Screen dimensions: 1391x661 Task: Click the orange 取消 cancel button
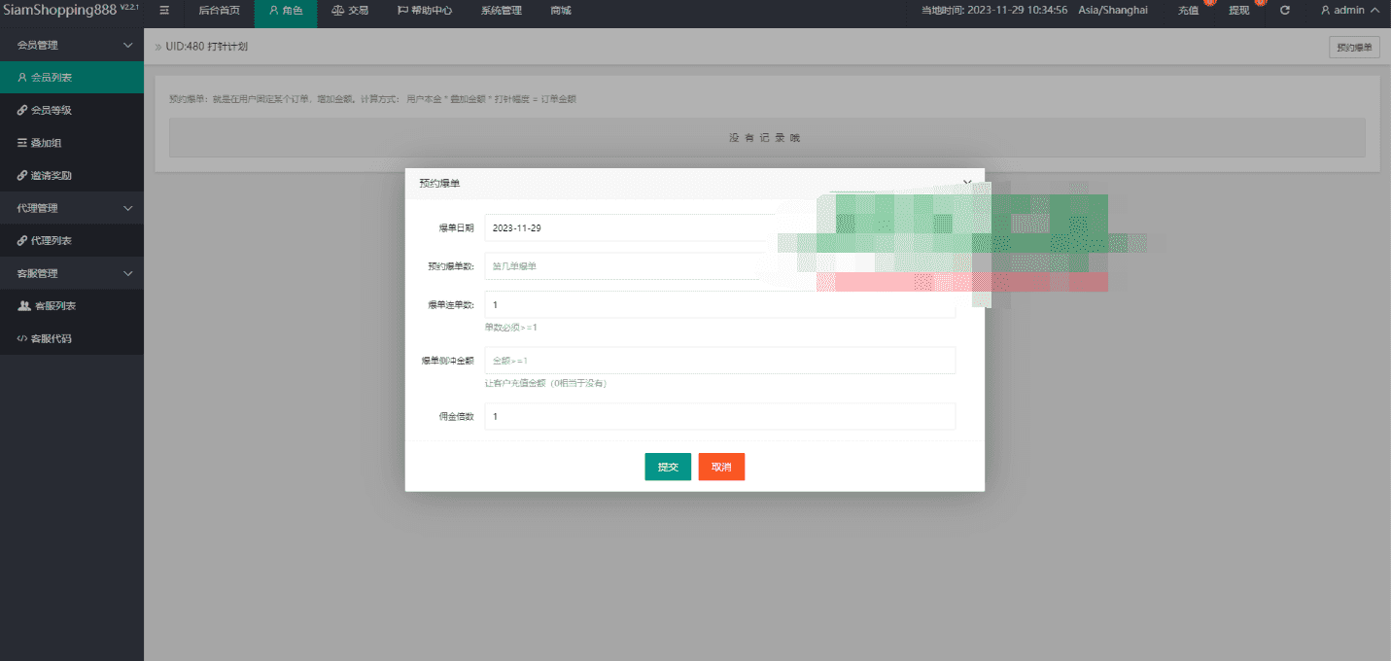[x=721, y=467]
